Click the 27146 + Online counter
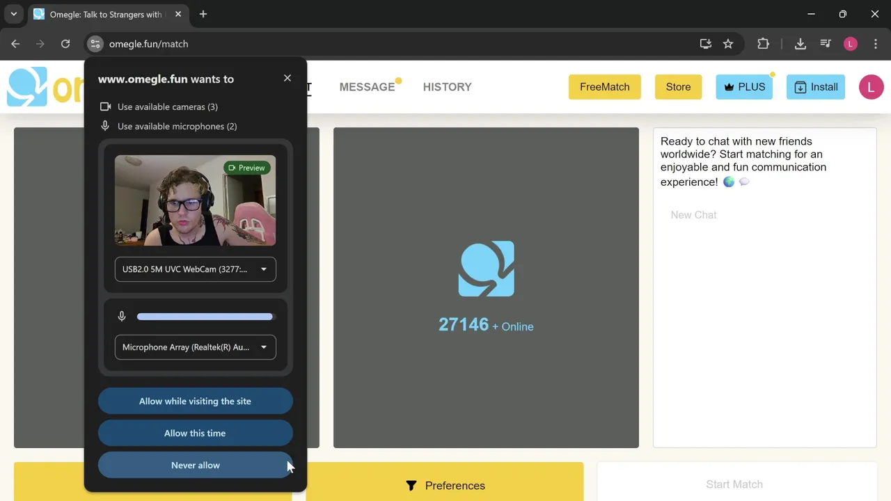Viewport: 891px width, 501px height. point(486,325)
